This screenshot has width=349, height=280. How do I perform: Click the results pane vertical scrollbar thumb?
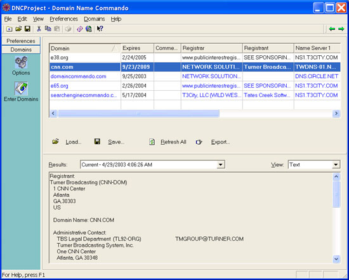pos(336,194)
